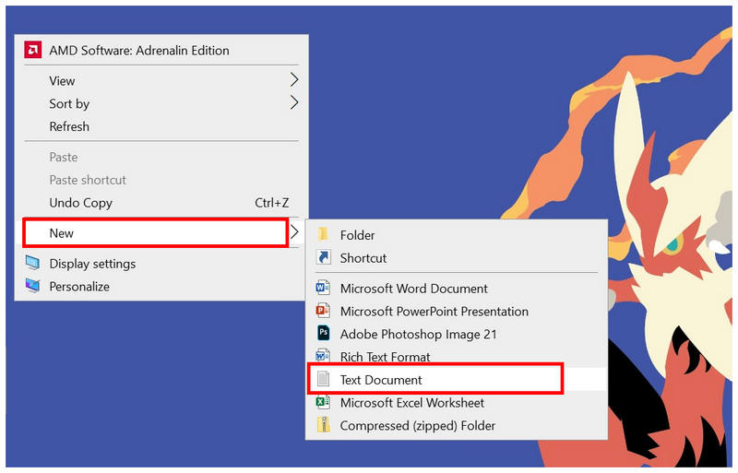Expand the New submenu chevron
The image size is (738, 473).
pyautogui.click(x=294, y=233)
